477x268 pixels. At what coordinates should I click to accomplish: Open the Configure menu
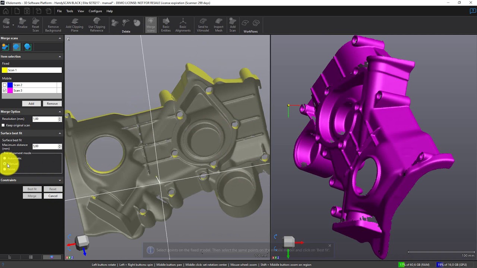point(95,11)
